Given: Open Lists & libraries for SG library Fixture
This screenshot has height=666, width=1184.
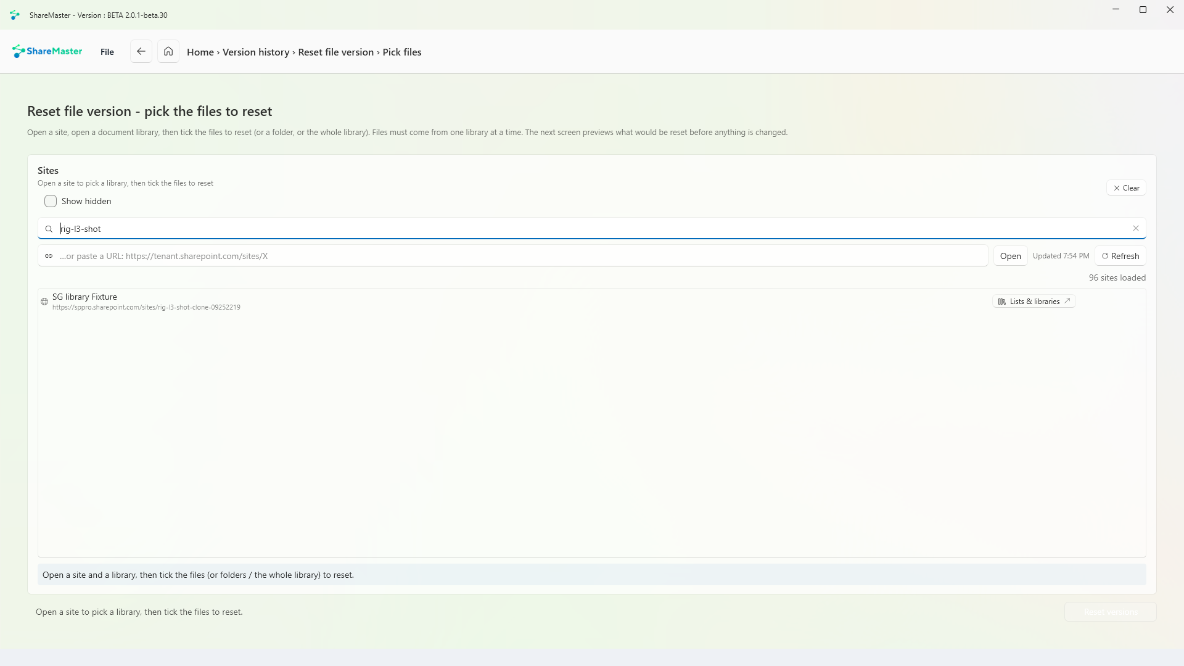Looking at the screenshot, I should 1034,302.
